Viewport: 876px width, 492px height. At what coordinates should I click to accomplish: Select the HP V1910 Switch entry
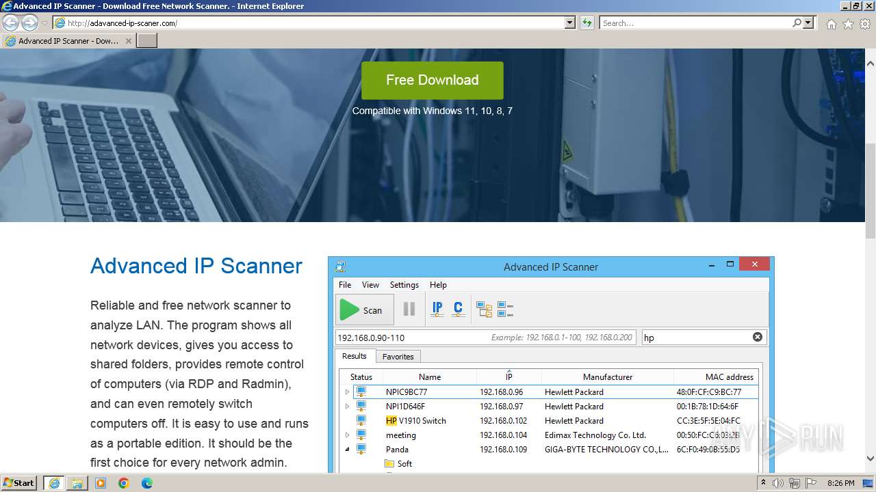(416, 421)
